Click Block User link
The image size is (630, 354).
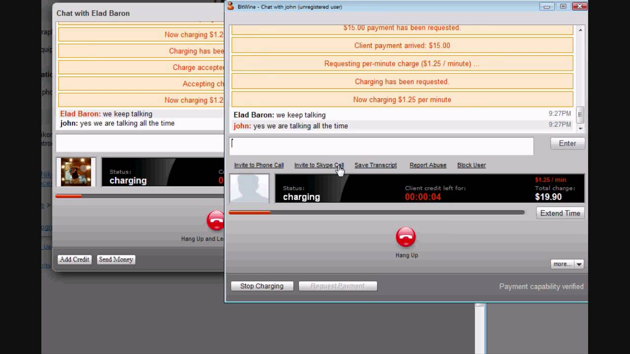point(472,165)
